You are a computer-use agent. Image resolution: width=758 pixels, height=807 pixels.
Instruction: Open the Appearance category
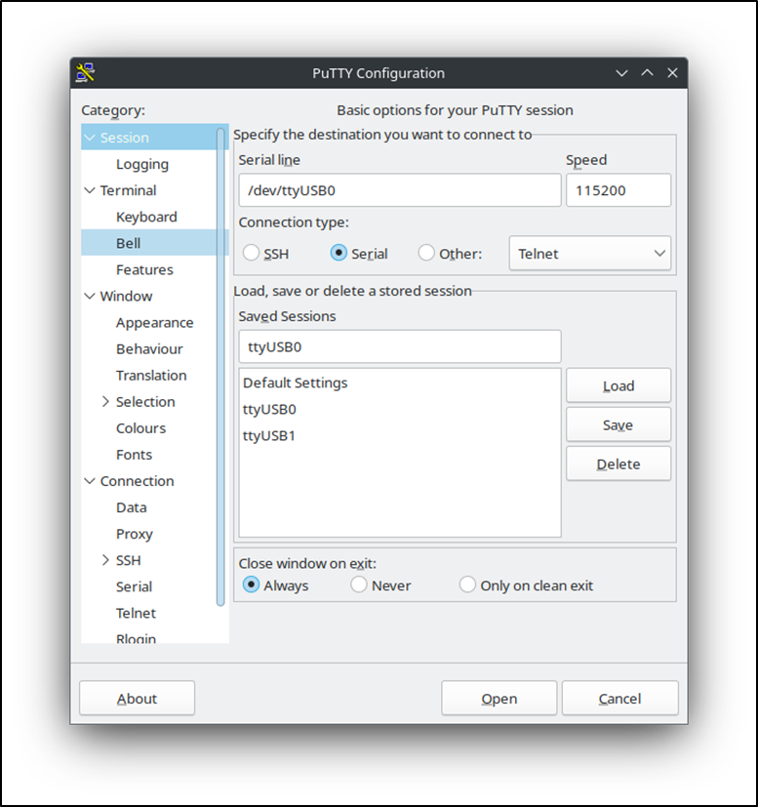[154, 323]
